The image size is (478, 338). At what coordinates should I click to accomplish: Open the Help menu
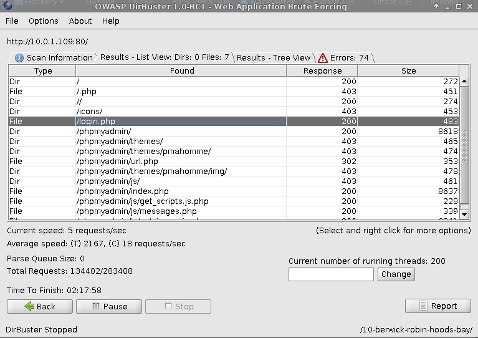[110, 21]
